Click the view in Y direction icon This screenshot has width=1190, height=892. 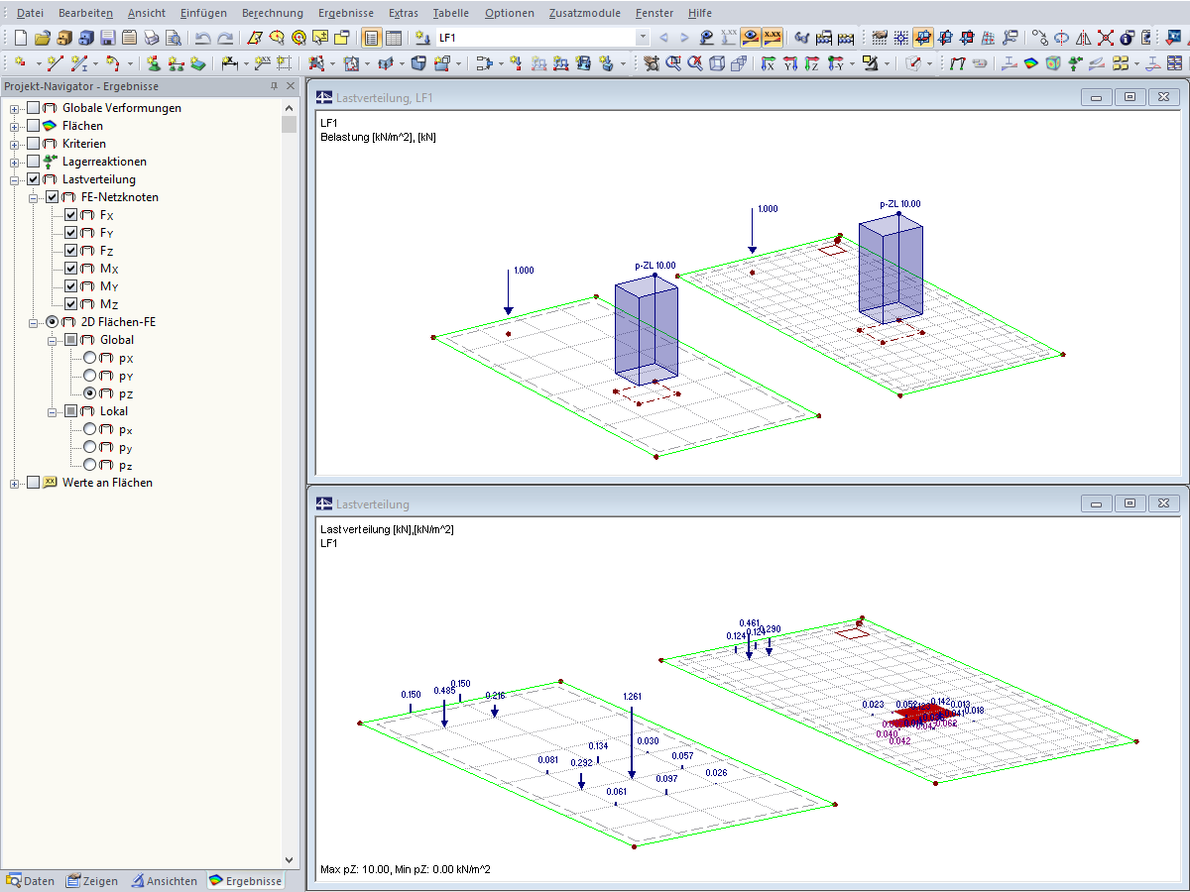(790, 62)
